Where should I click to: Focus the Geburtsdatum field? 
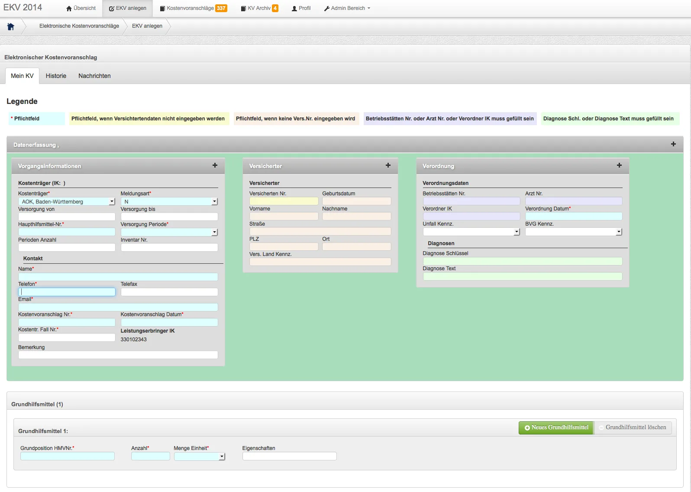click(x=356, y=201)
